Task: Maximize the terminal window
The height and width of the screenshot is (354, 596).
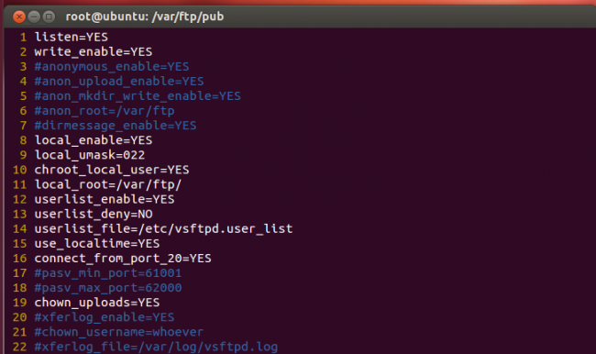Action: [x=49, y=17]
